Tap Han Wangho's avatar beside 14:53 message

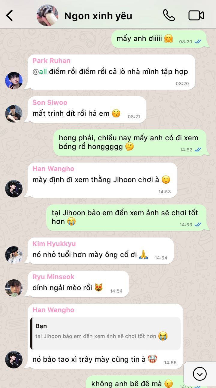coord(14,189)
